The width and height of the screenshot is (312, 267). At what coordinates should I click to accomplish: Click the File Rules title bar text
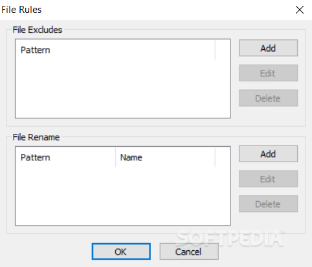[21, 10]
